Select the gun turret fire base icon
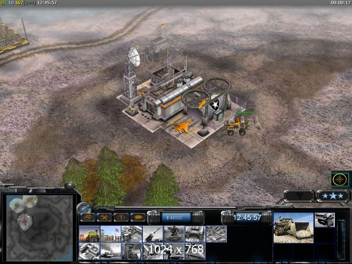The image size is (352, 264). click(x=174, y=234)
